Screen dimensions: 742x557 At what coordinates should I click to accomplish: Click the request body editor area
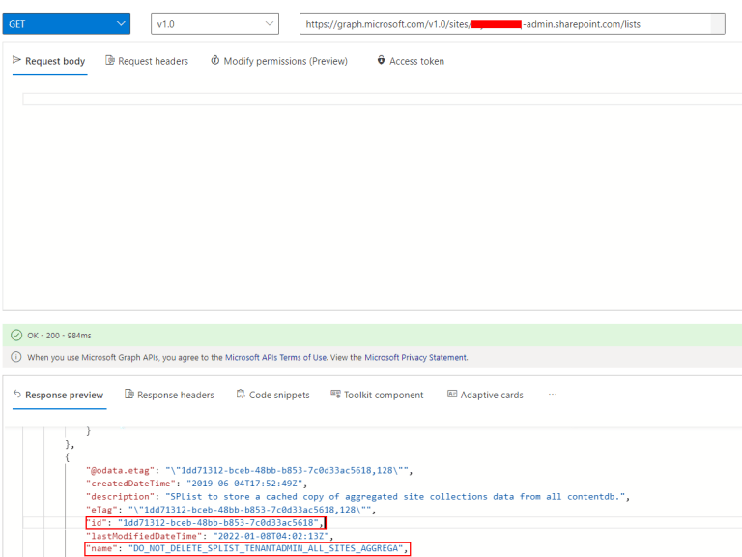point(383,99)
